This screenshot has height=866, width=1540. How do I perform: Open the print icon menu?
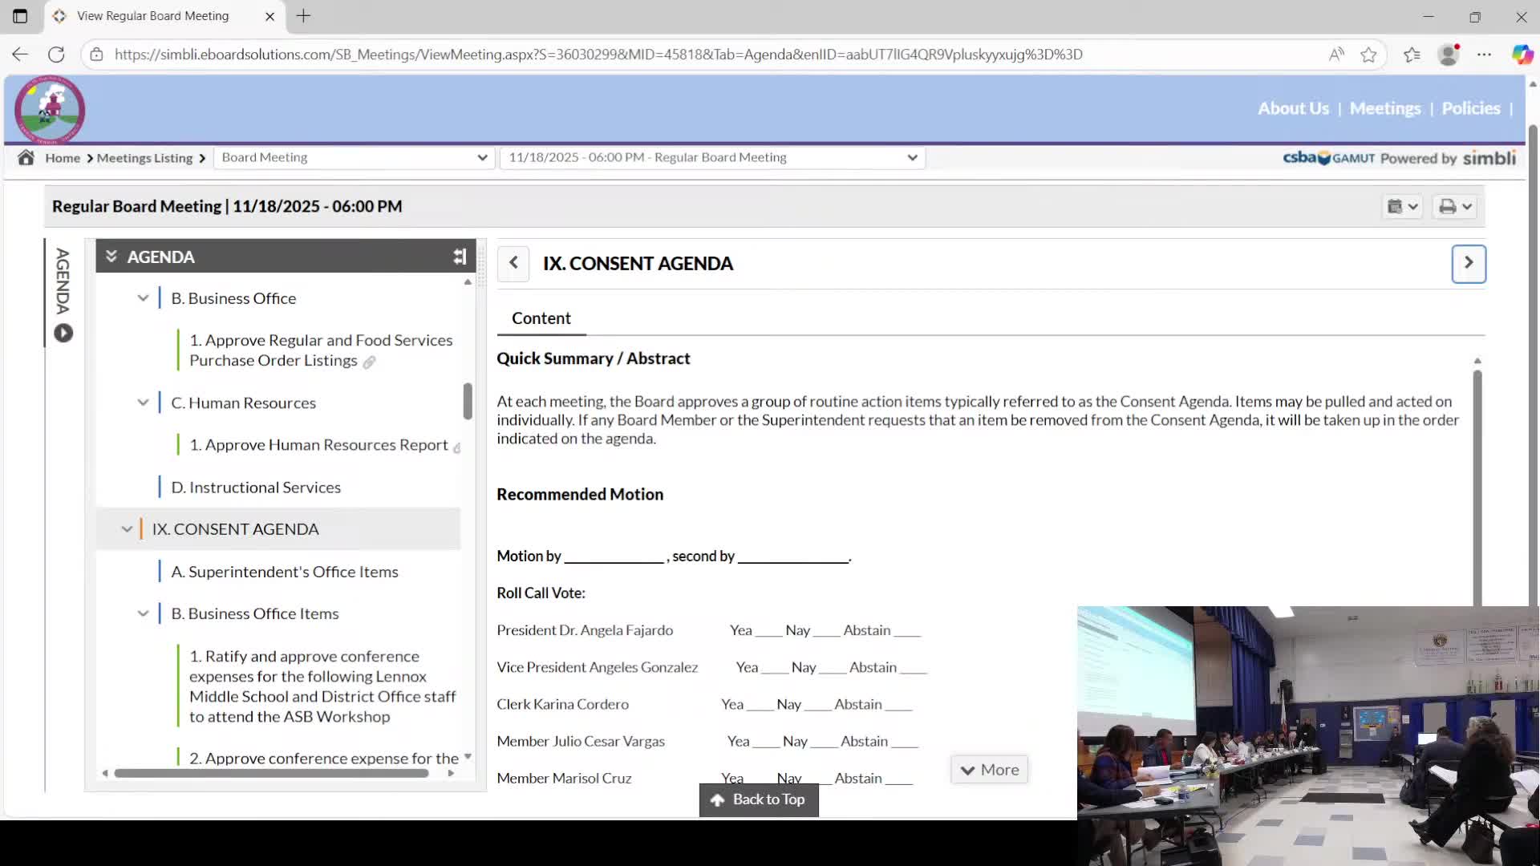tap(1455, 207)
